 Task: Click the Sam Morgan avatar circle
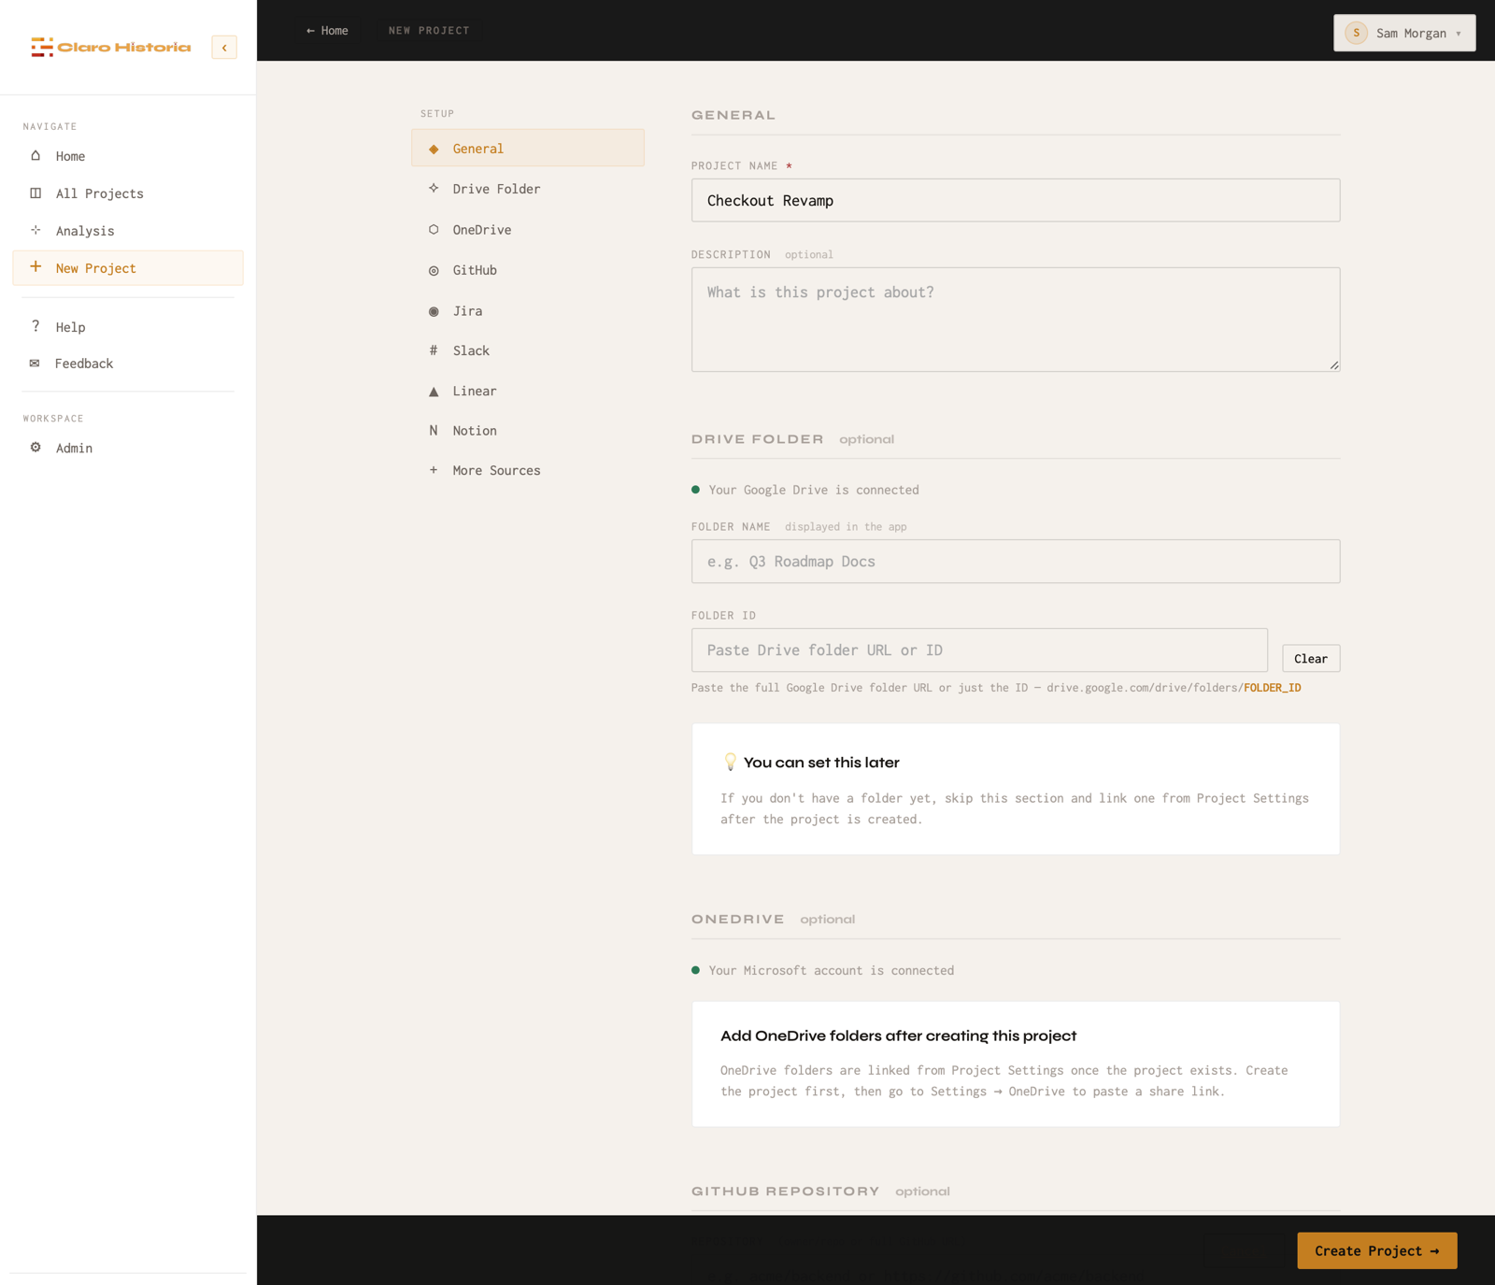[1357, 33]
